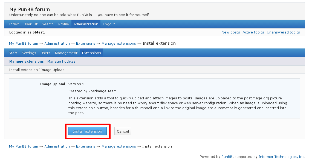Show Unanswered topics
The width and height of the screenshot is (312, 162).
coord(283,32)
